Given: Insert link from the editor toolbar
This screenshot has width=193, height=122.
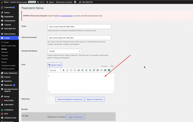Looking at the screenshot, I should (x=94, y=70).
